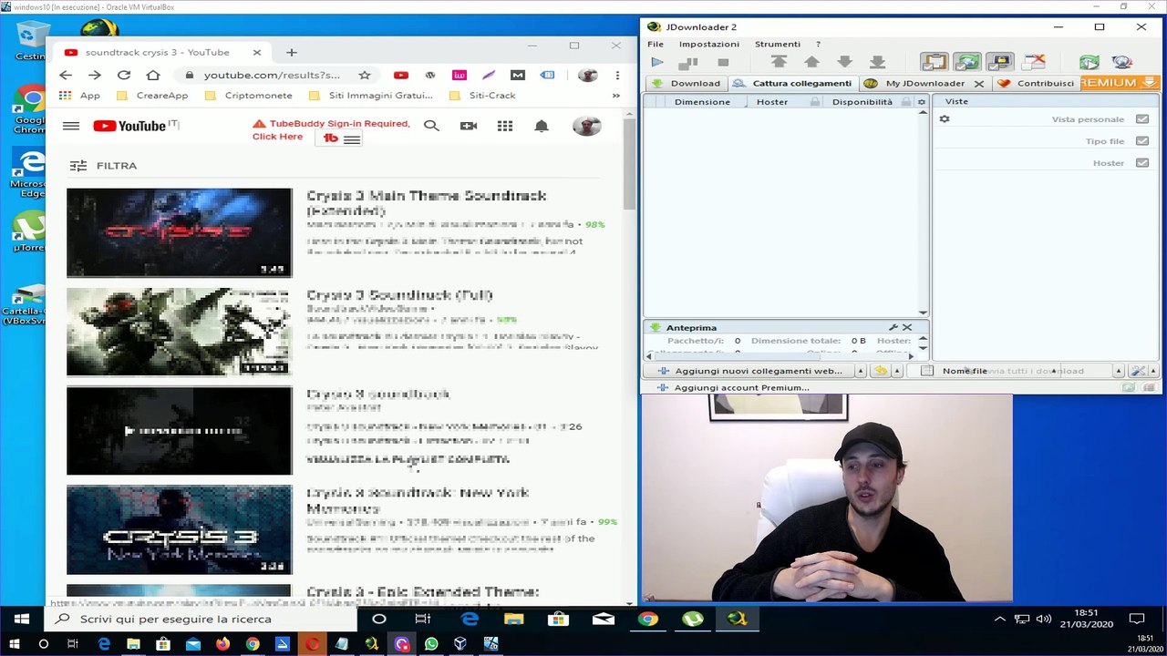Open Contribuisci tab

coord(1037,83)
